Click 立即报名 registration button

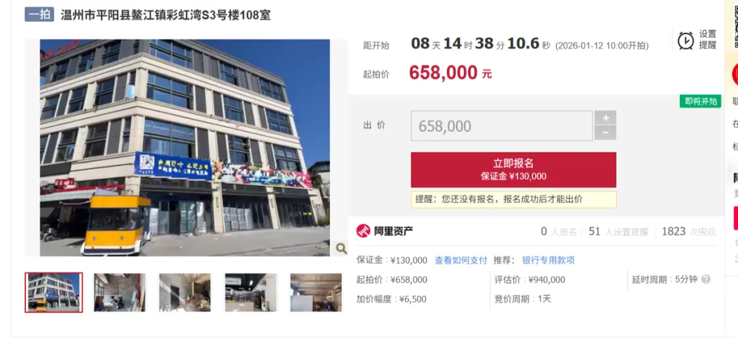[513, 170]
